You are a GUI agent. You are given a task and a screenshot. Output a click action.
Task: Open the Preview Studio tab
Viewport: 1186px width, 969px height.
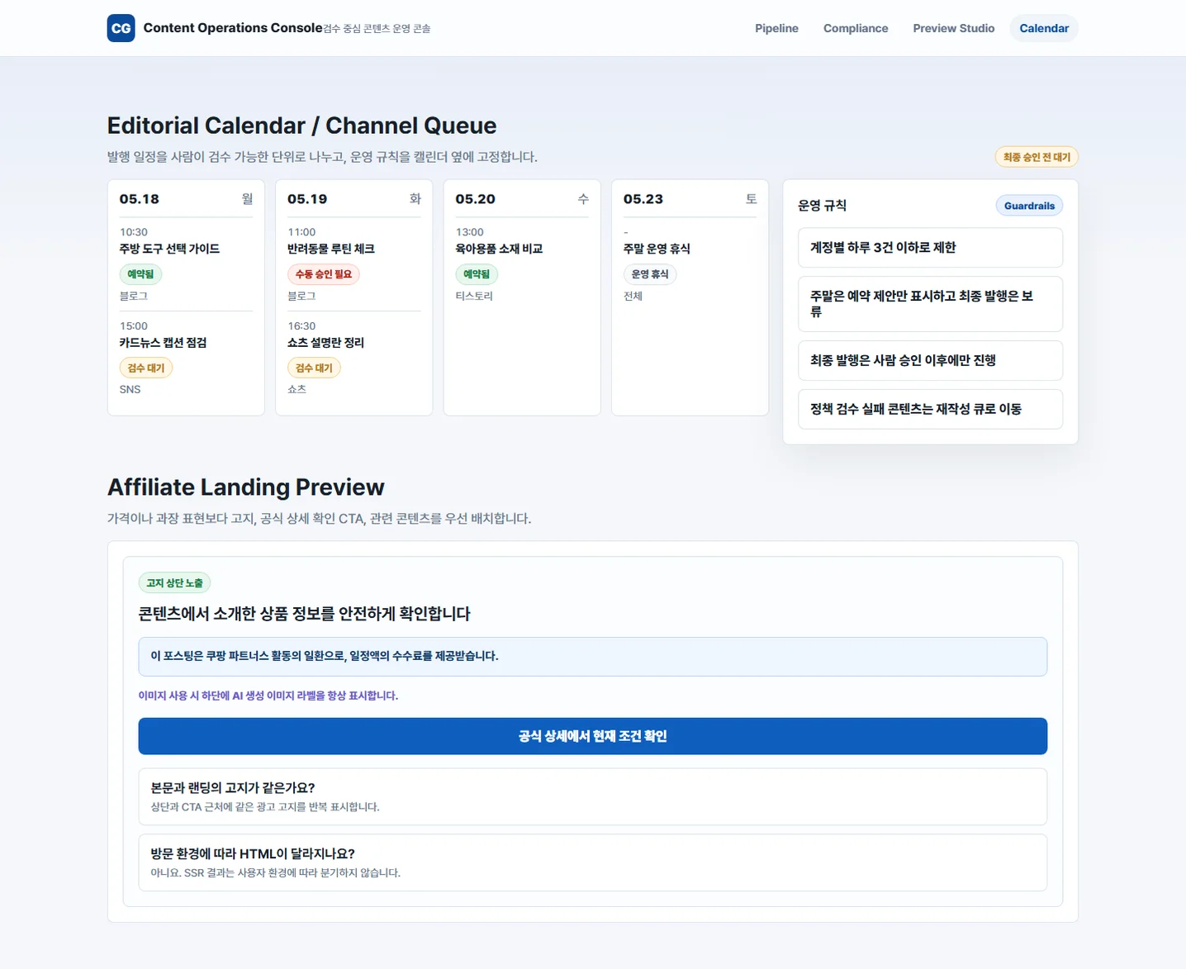(x=953, y=28)
